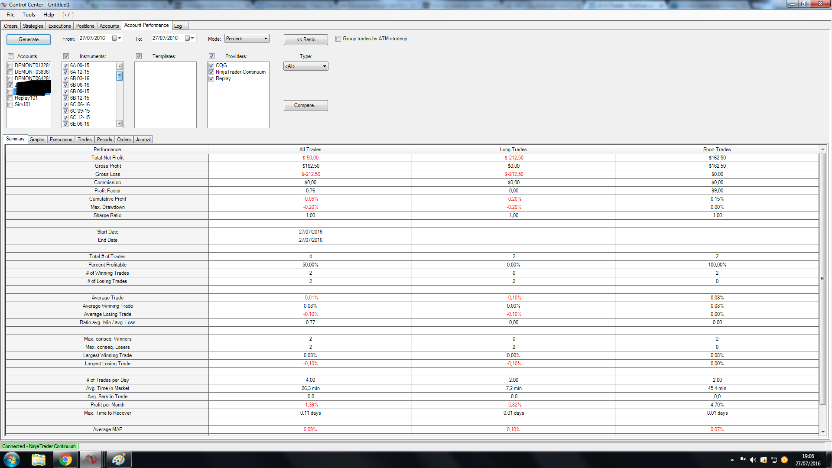The height and width of the screenshot is (468, 832).
Task: Open the Tools menu
Action: pyautogui.click(x=29, y=15)
